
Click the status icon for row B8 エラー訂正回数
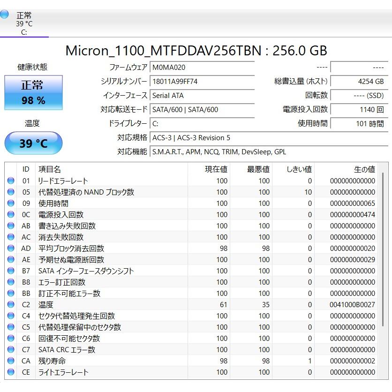click(11, 282)
